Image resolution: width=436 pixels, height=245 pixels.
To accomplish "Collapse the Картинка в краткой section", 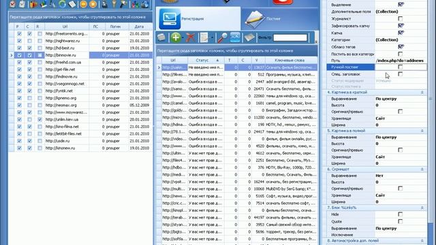I will tap(422, 93).
